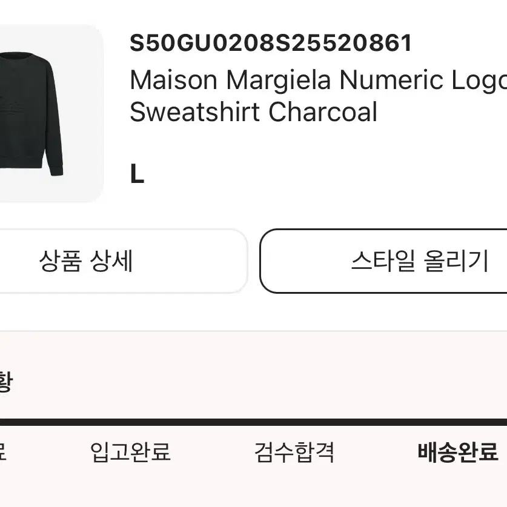Click the 상품 상세 button
The height and width of the screenshot is (507, 507).
point(123,261)
